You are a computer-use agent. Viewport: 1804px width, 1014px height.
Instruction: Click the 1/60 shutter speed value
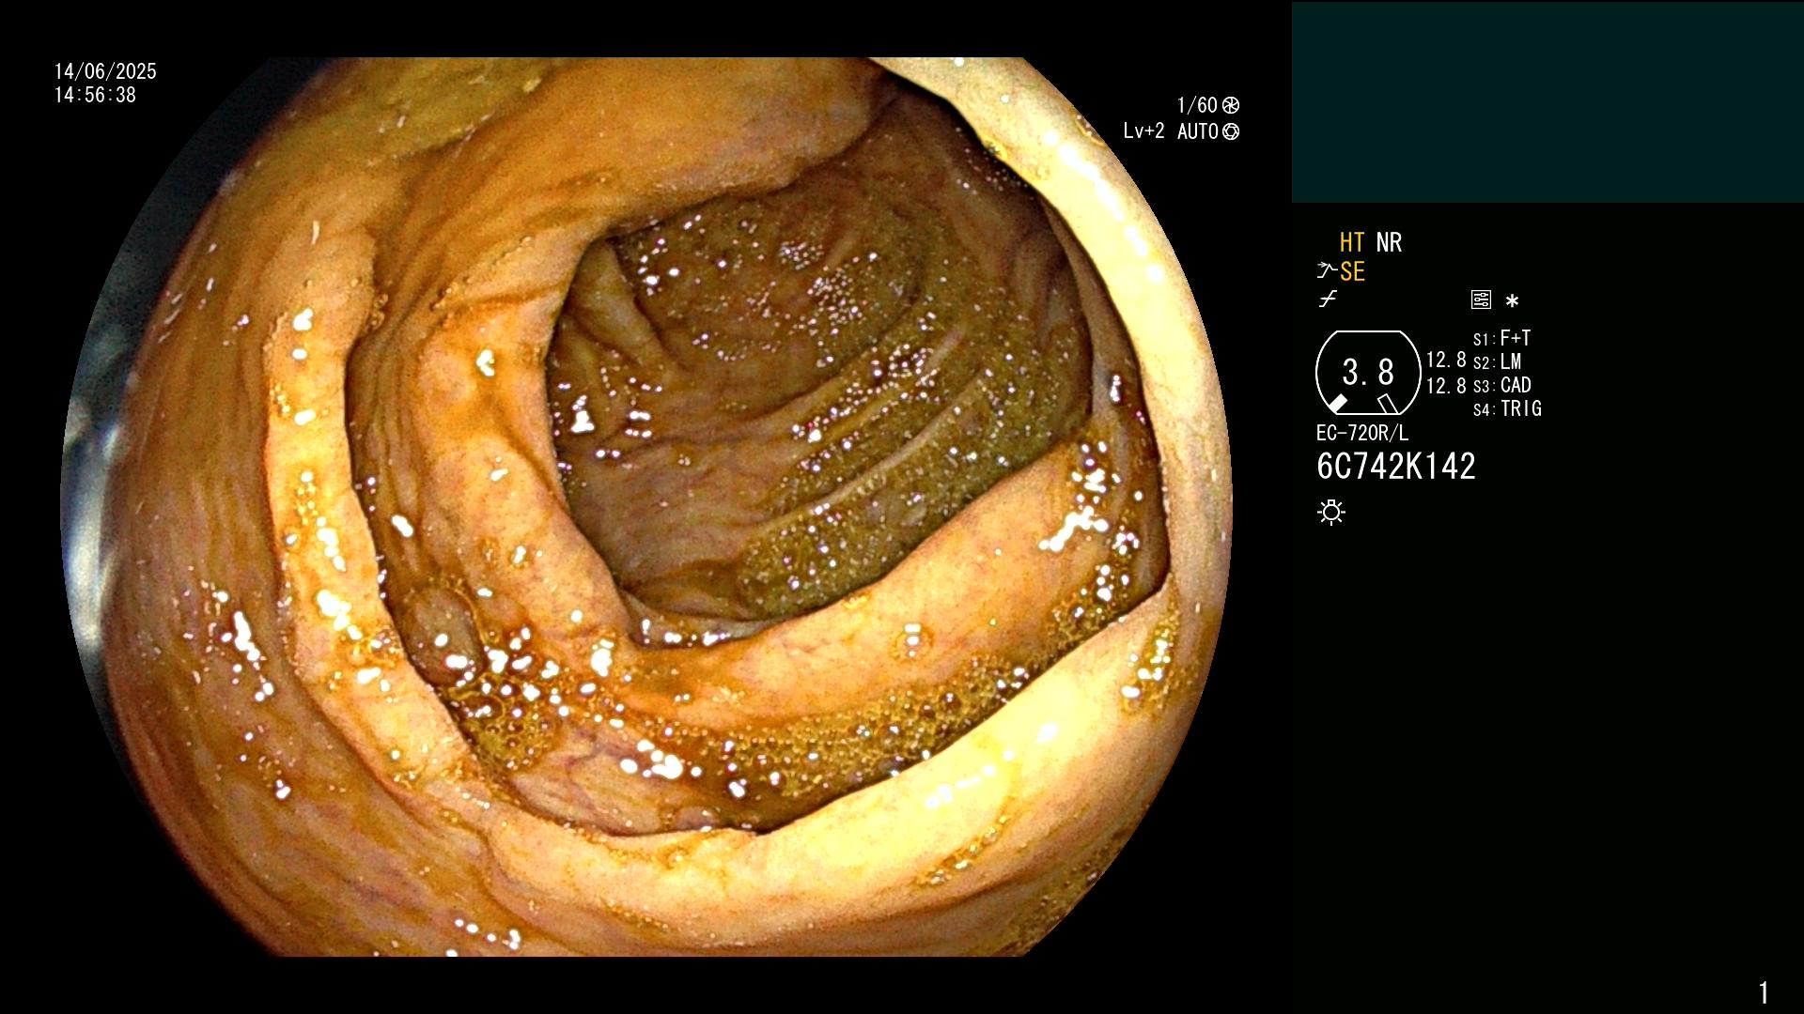click(1197, 105)
